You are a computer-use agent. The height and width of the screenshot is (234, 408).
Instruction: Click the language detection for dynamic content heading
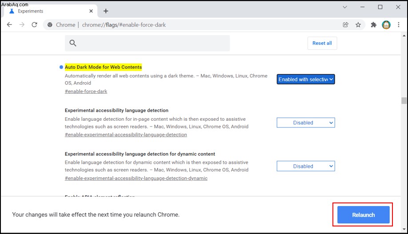tap(140, 154)
